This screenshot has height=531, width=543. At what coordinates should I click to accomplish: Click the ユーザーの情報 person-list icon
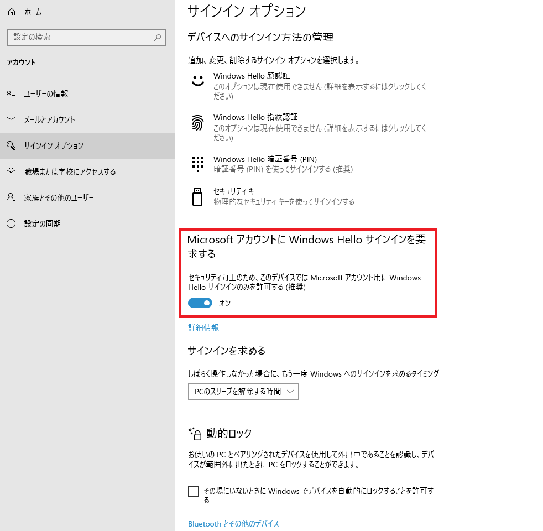tap(11, 93)
